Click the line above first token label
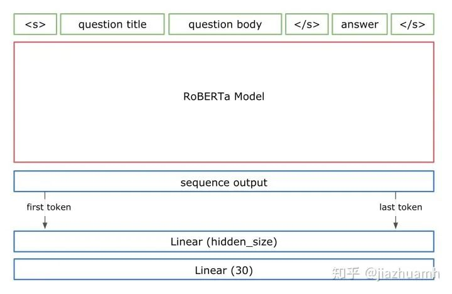This screenshot has width=452, height=294. 45,196
